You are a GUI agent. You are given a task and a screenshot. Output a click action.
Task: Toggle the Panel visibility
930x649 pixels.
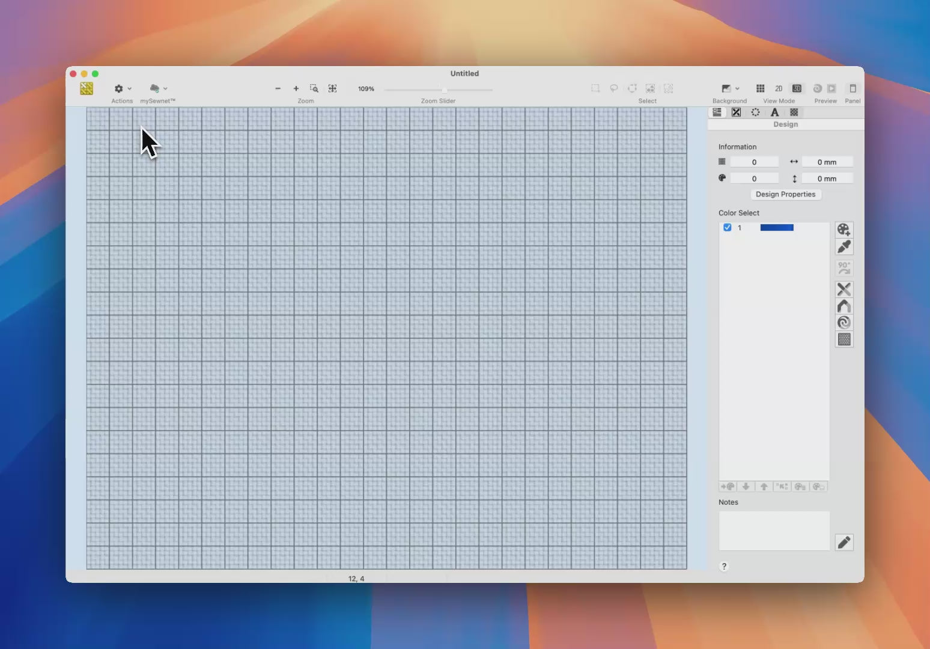[x=852, y=88]
